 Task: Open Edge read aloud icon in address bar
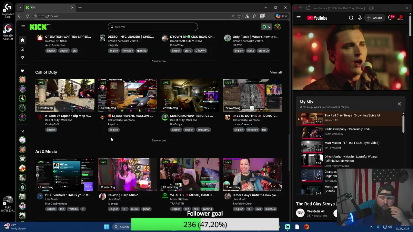tap(233, 16)
